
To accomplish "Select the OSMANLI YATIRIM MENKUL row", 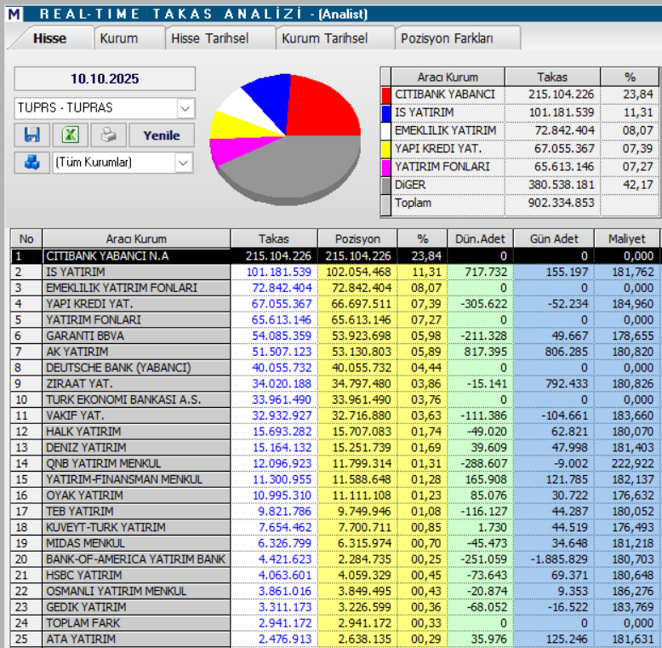I will [x=335, y=592].
